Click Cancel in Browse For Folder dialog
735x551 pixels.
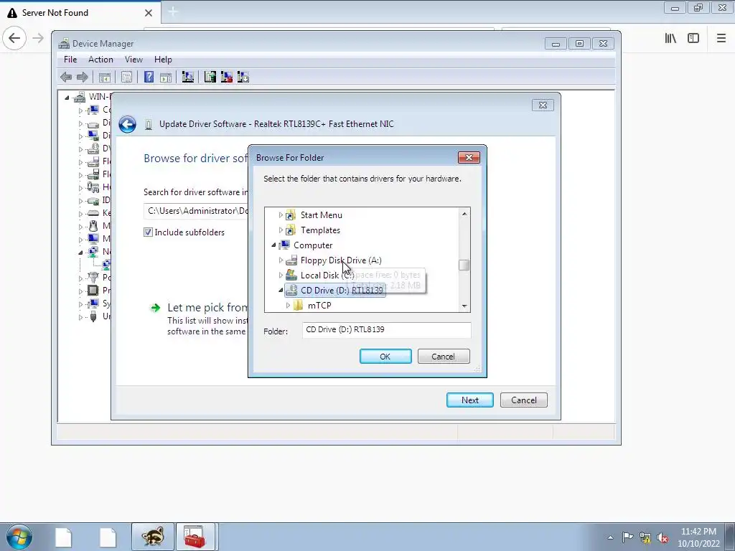coord(444,357)
